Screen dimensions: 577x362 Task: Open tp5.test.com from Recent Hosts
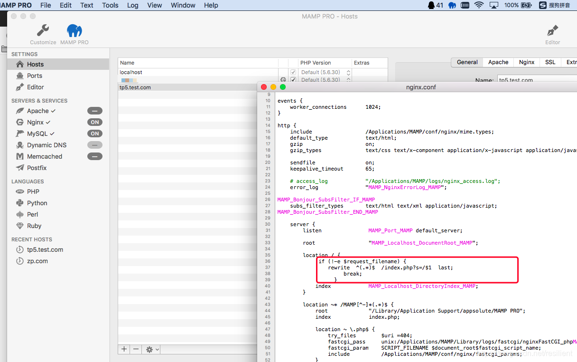coord(45,249)
